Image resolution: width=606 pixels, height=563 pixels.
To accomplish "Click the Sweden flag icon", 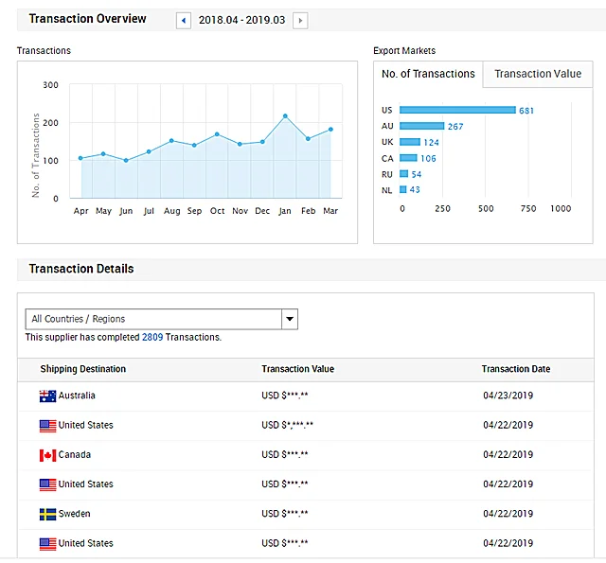I will coord(47,514).
